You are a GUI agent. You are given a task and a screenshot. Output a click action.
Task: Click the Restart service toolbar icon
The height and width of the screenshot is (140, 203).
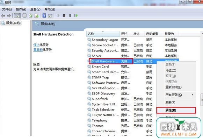(x=76, y=15)
